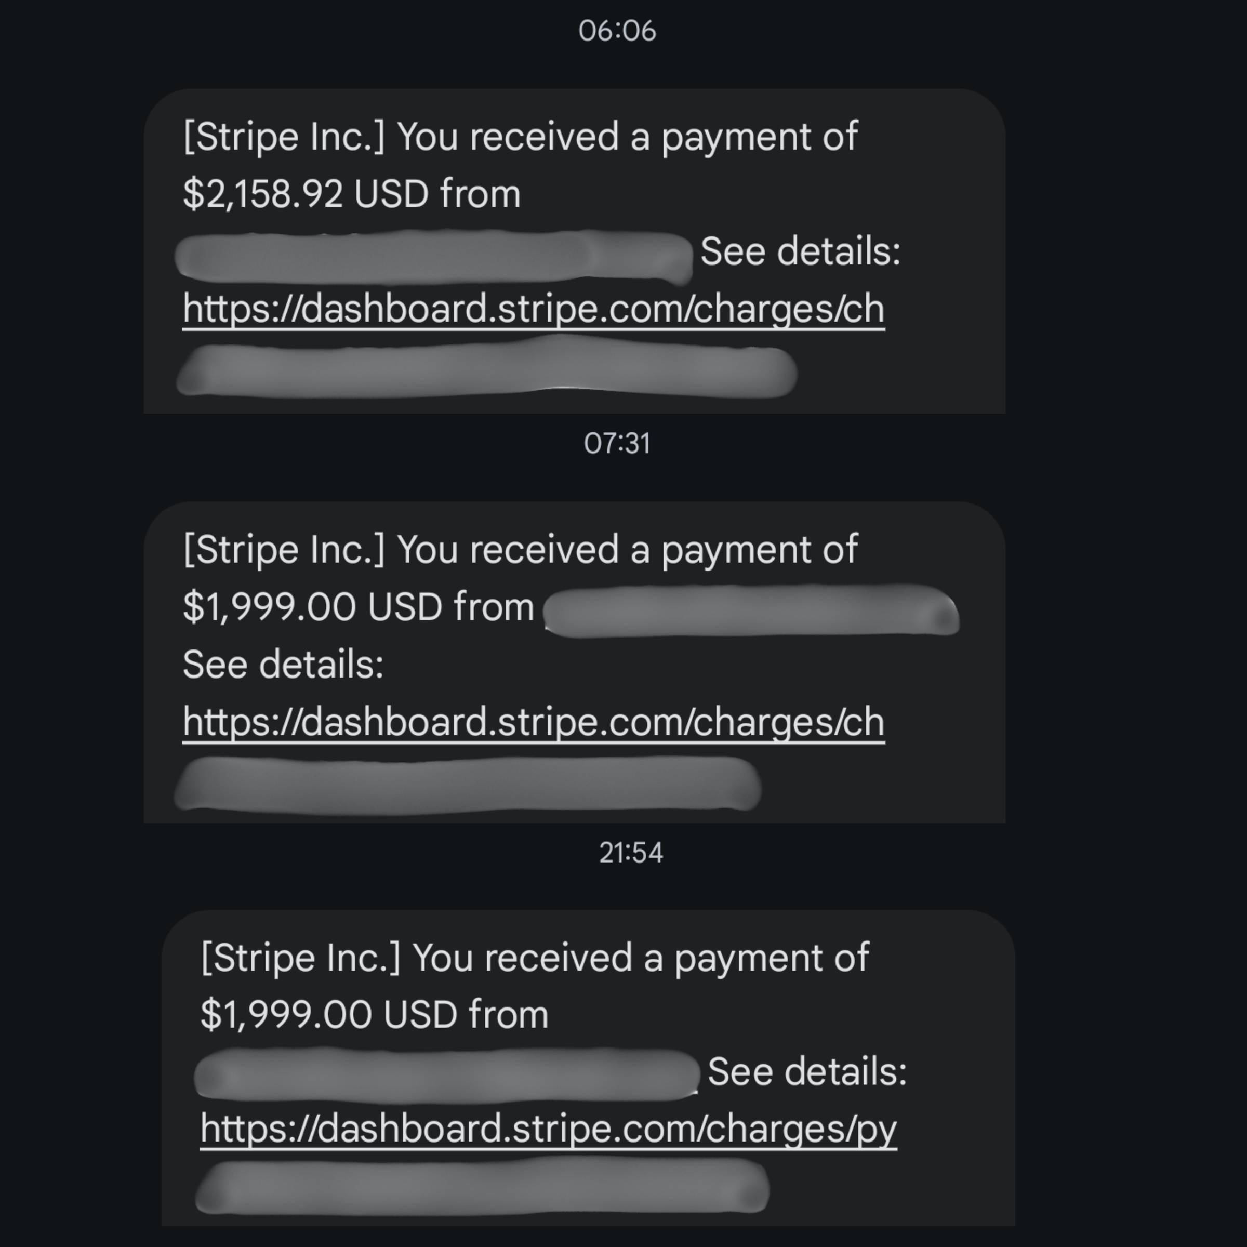Click the $1,999.00 amount in 21:54 message
Viewport: 1247px width, 1247px height.
coord(285,1014)
